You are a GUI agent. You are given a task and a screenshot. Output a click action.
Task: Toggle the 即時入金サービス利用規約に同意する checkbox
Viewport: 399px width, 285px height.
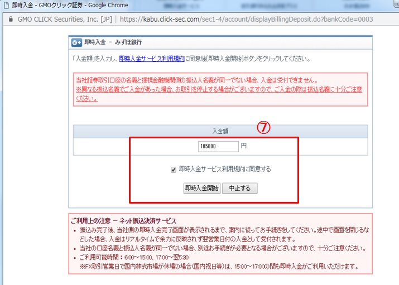(174, 170)
